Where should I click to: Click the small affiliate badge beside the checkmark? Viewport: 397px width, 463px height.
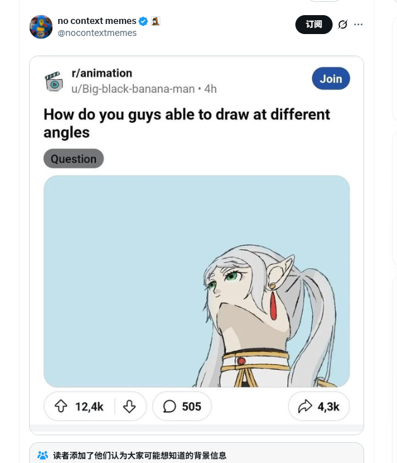click(x=155, y=21)
